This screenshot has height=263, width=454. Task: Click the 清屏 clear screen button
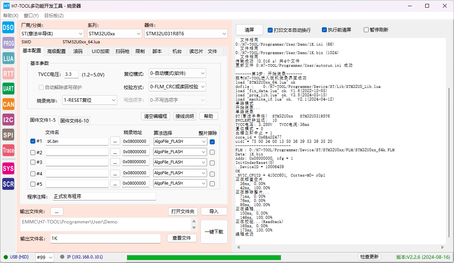(249, 30)
